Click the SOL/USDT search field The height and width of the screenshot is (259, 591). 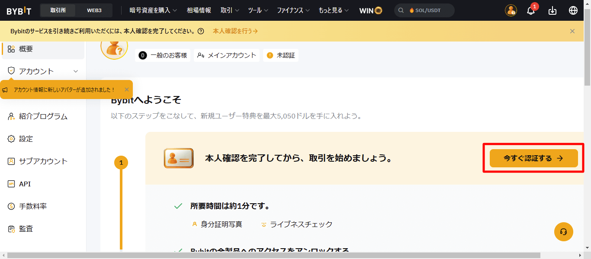(424, 10)
